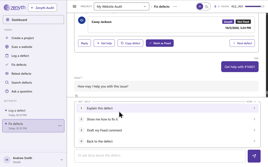Click the CJ avatar of Casey Jackson
Screen dimensions: 268x167
(82, 20)
